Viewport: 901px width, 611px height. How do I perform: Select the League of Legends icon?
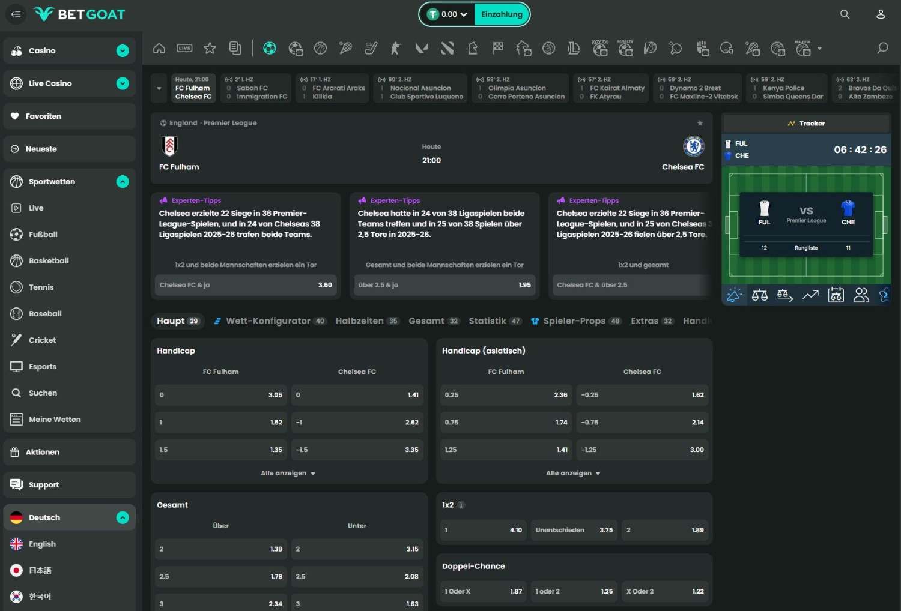574,48
